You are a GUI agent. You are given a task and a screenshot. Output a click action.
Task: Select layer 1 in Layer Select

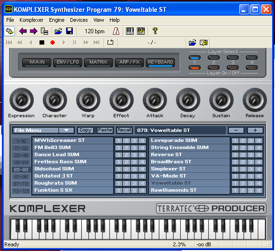(195, 57)
